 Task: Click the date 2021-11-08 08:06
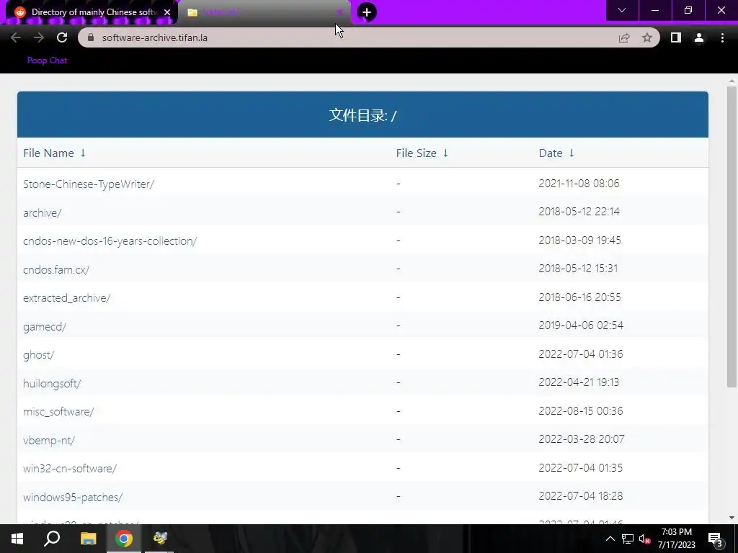579,184
